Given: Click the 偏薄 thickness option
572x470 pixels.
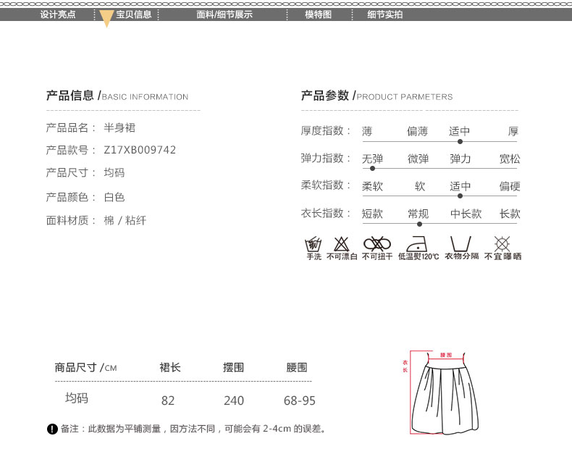Looking at the screenshot, I should tap(417, 131).
